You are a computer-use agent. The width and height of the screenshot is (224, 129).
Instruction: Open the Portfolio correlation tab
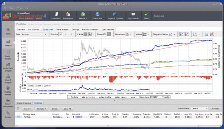pyautogui.click(x=90, y=29)
